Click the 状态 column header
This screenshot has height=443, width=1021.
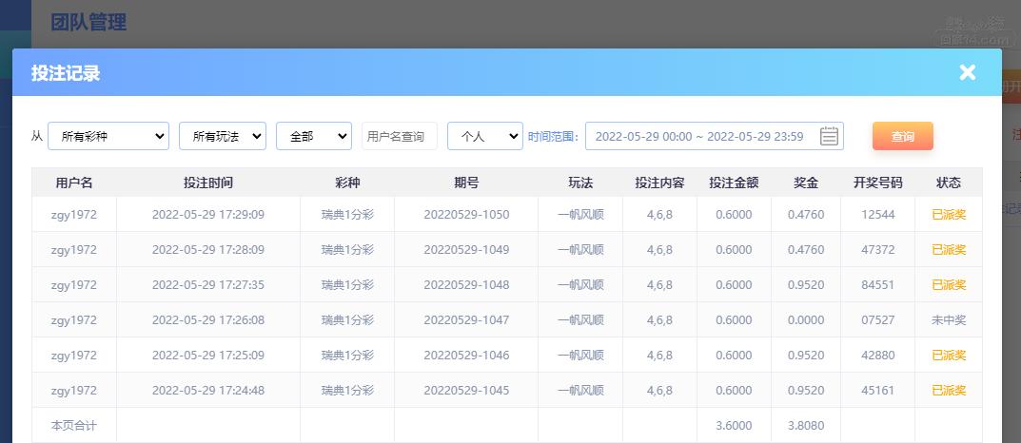pyautogui.click(x=949, y=183)
